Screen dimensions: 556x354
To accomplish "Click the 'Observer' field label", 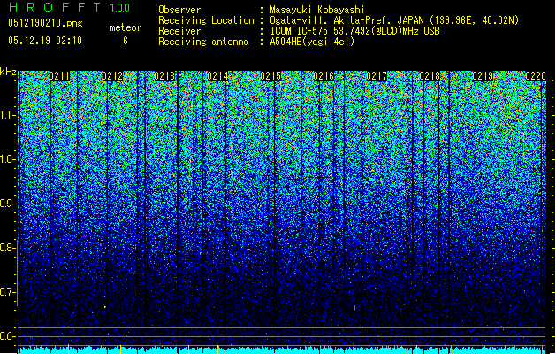I will pos(179,10).
